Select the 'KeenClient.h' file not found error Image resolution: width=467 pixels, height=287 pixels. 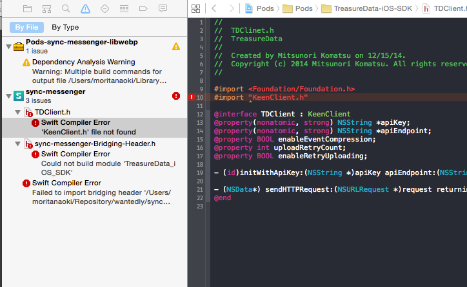[95, 127]
